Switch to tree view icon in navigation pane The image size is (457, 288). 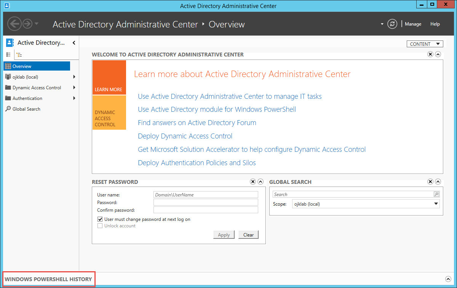19,55
